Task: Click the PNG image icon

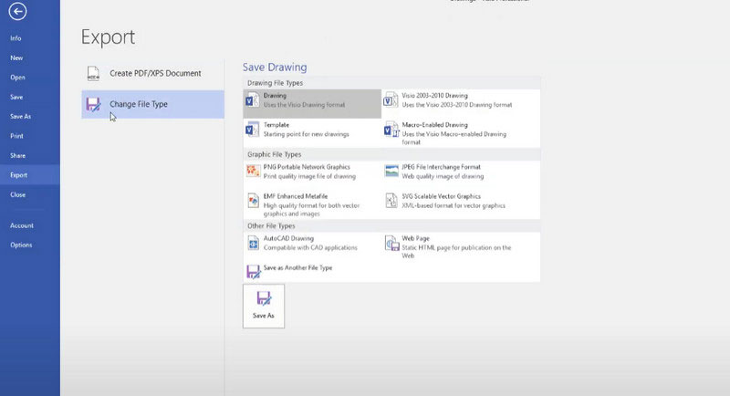Action: 253,171
